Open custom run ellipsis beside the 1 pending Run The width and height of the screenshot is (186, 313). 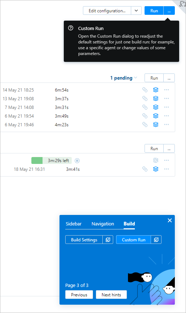(169, 78)
